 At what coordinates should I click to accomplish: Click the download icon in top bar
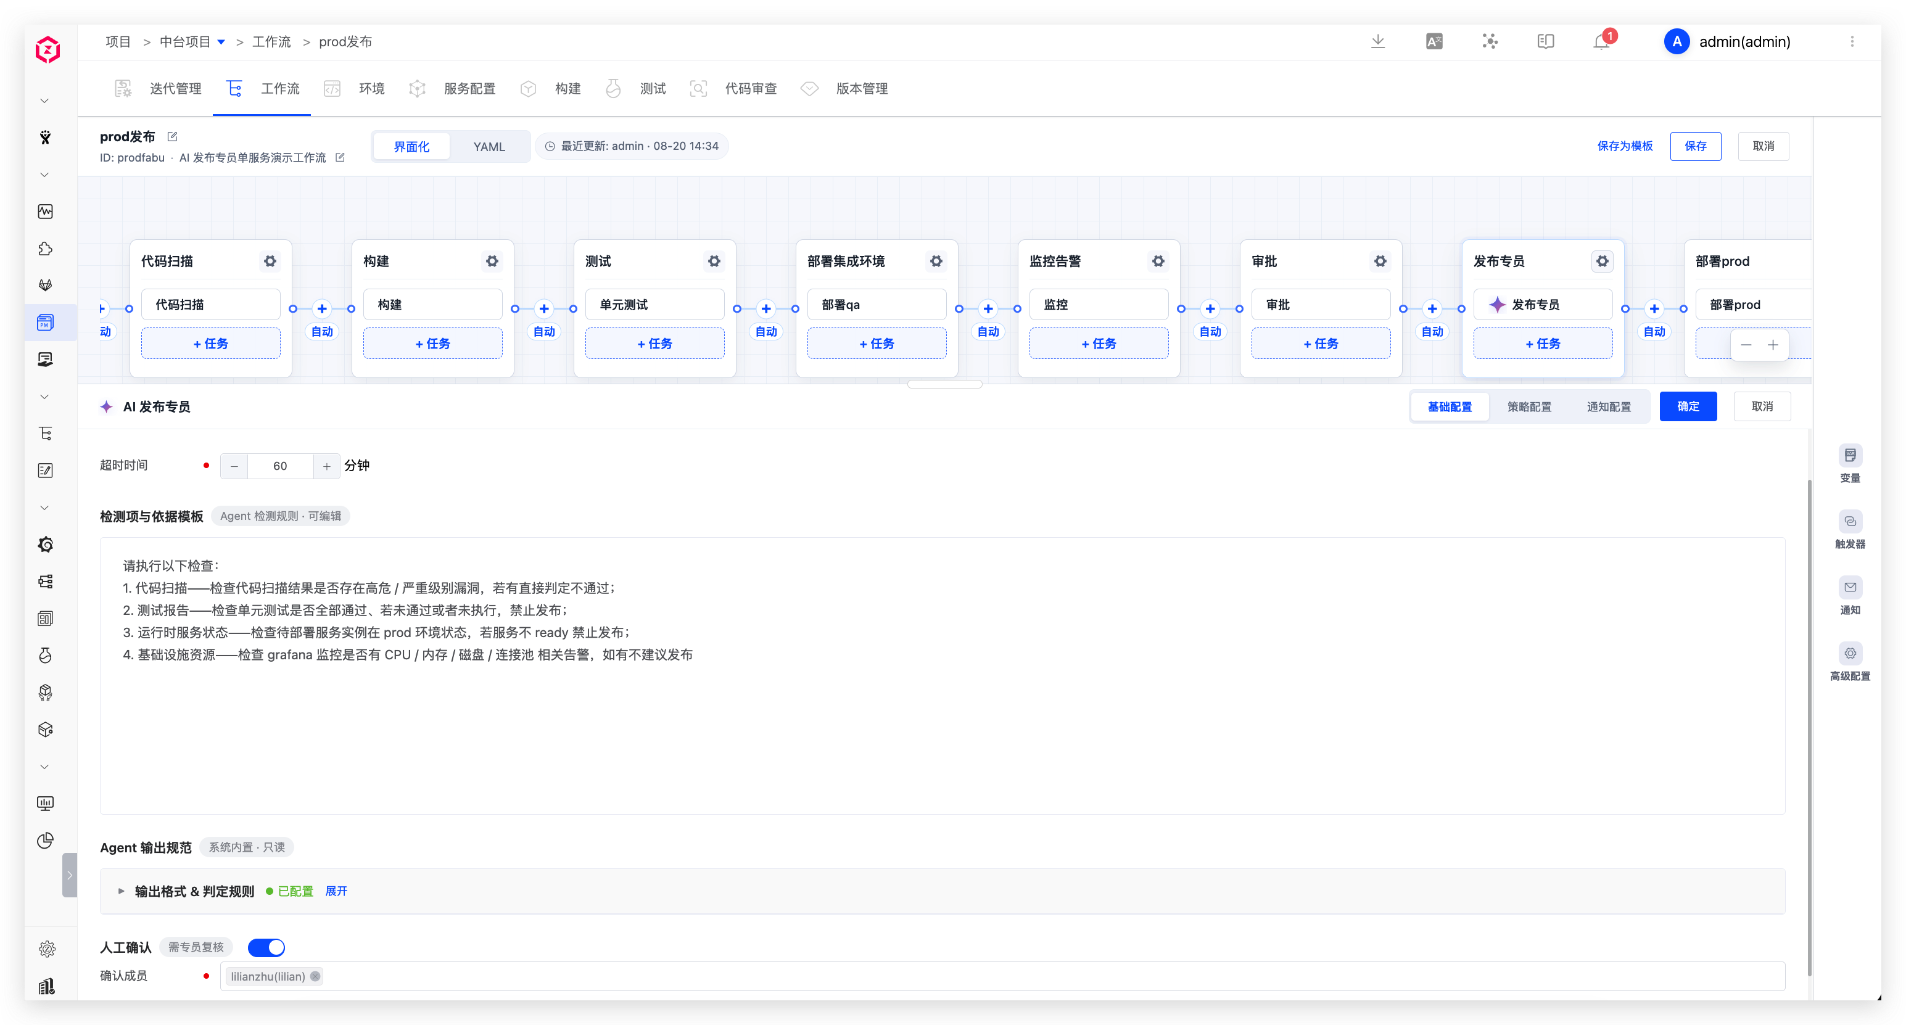pos(1378,41)
